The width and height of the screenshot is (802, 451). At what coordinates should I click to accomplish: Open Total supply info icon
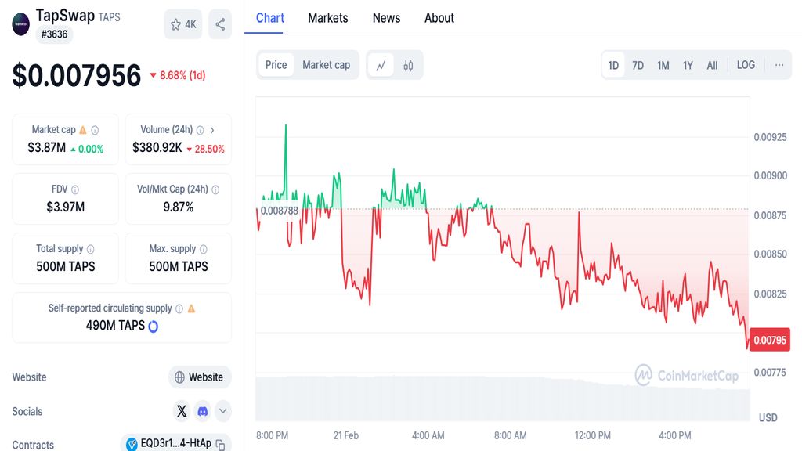(x=91, y=249)
